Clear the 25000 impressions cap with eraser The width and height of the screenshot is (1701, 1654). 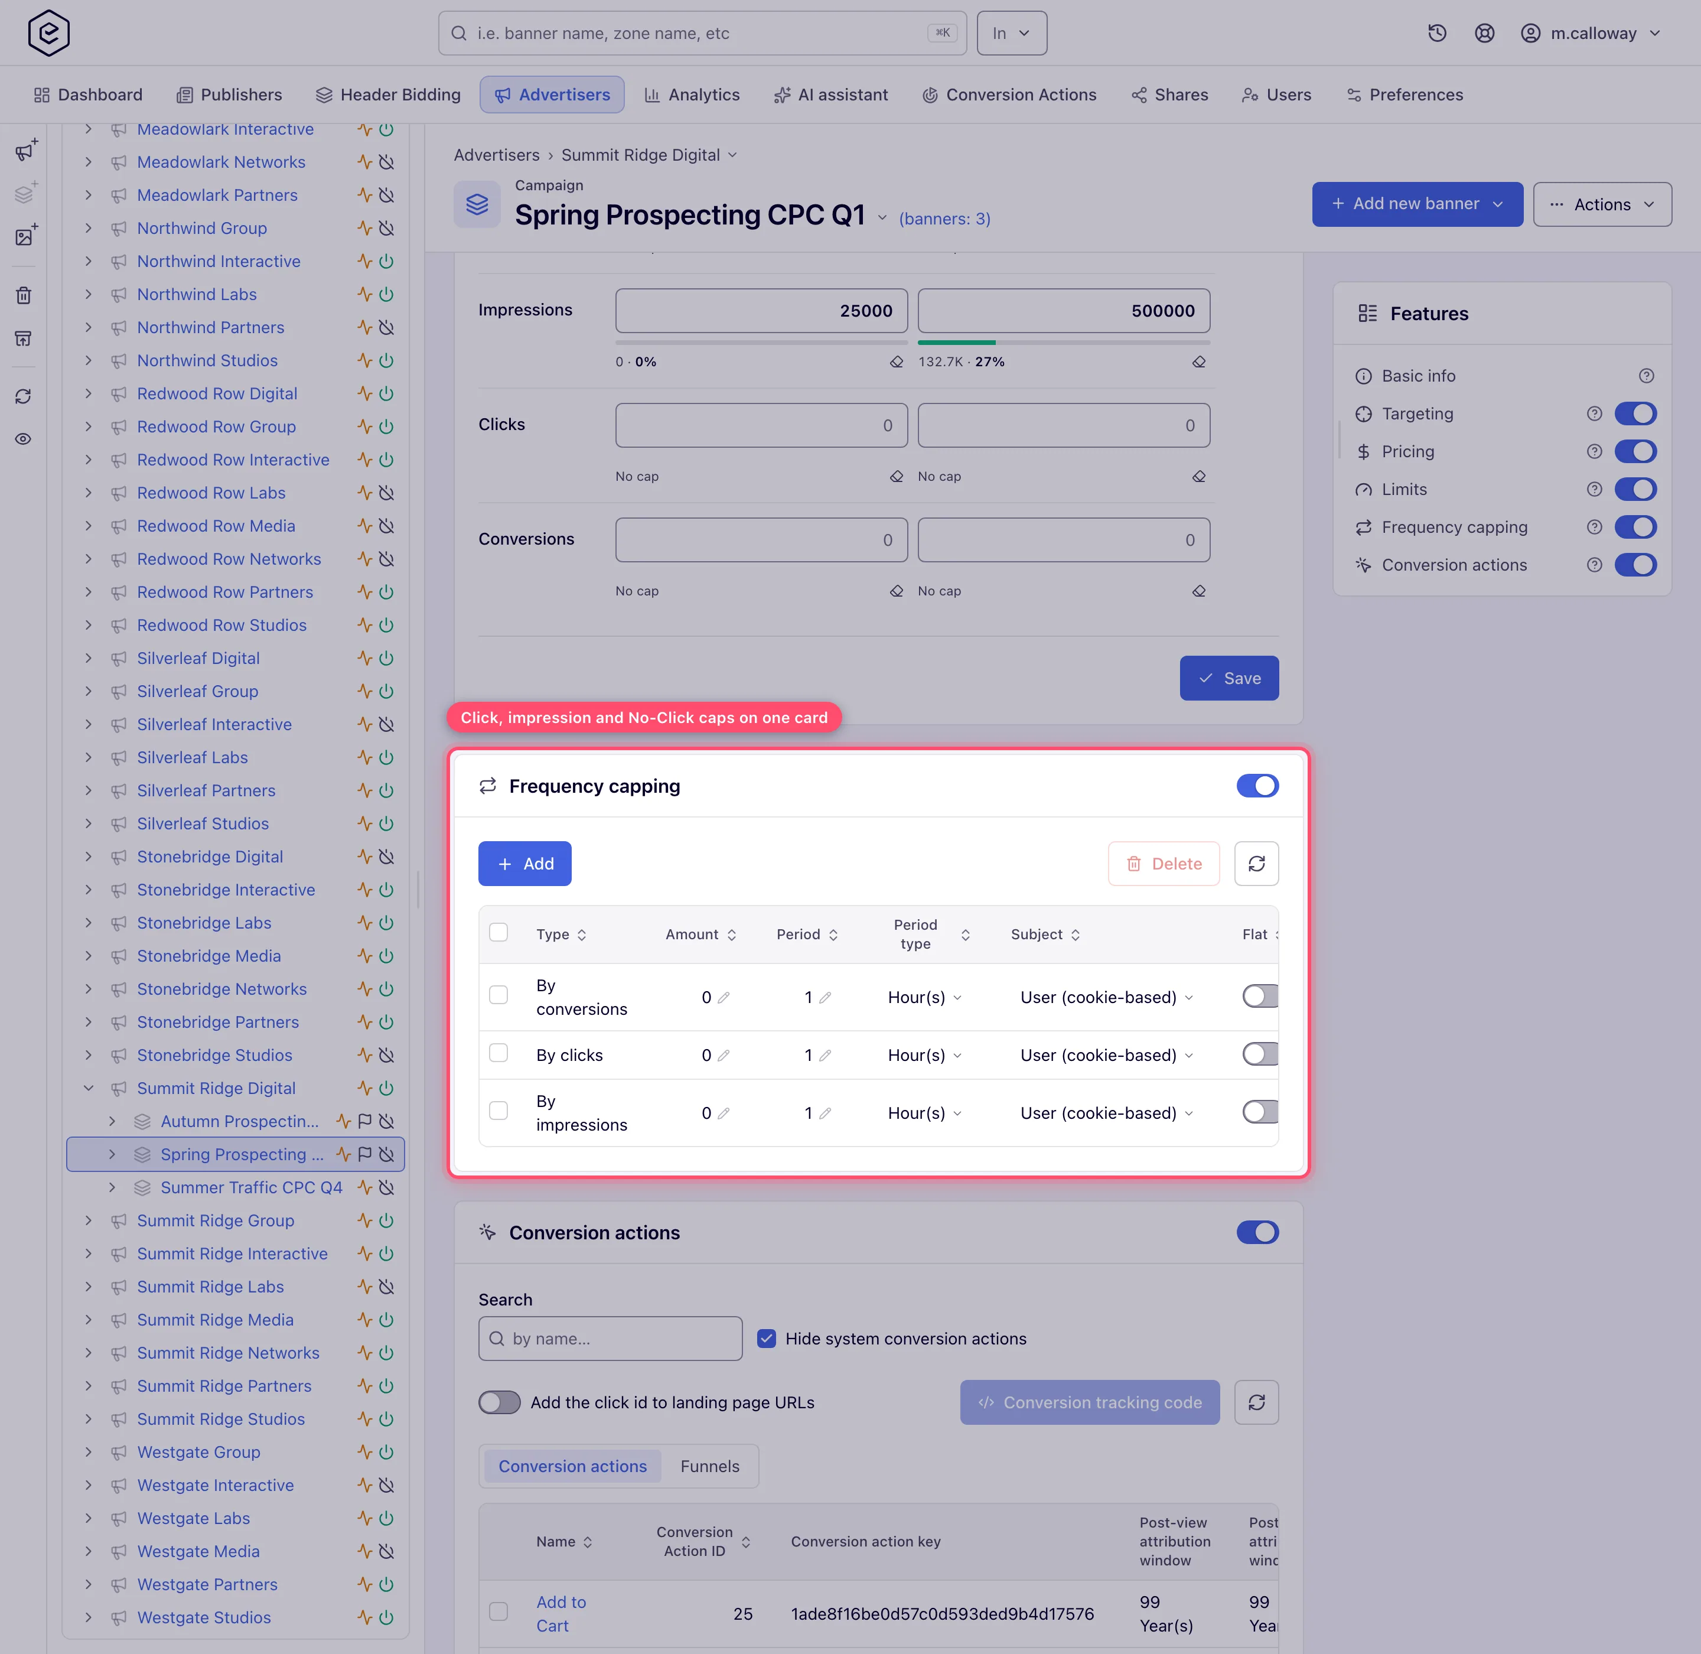897,362
